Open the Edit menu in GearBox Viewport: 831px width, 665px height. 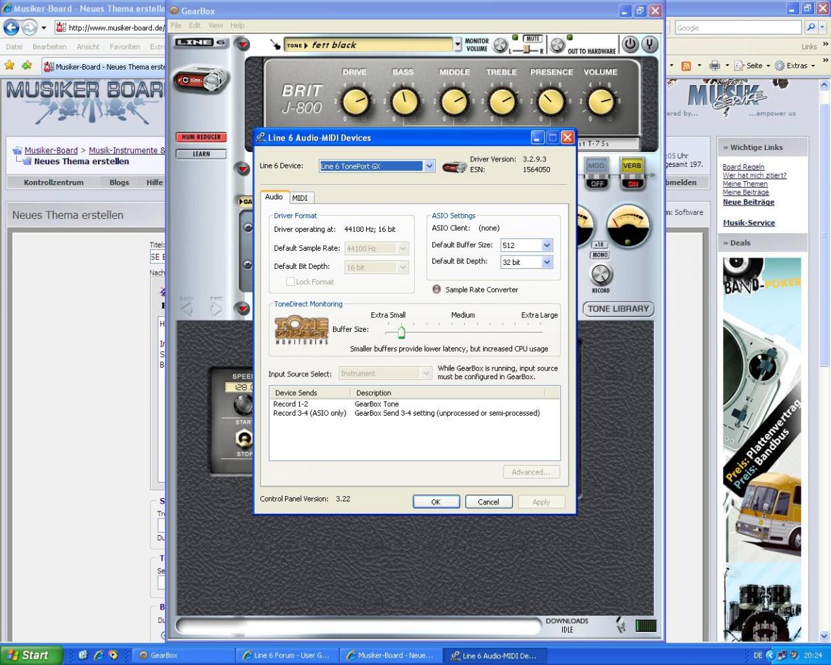pyautogui.click(x=195, y=25)
